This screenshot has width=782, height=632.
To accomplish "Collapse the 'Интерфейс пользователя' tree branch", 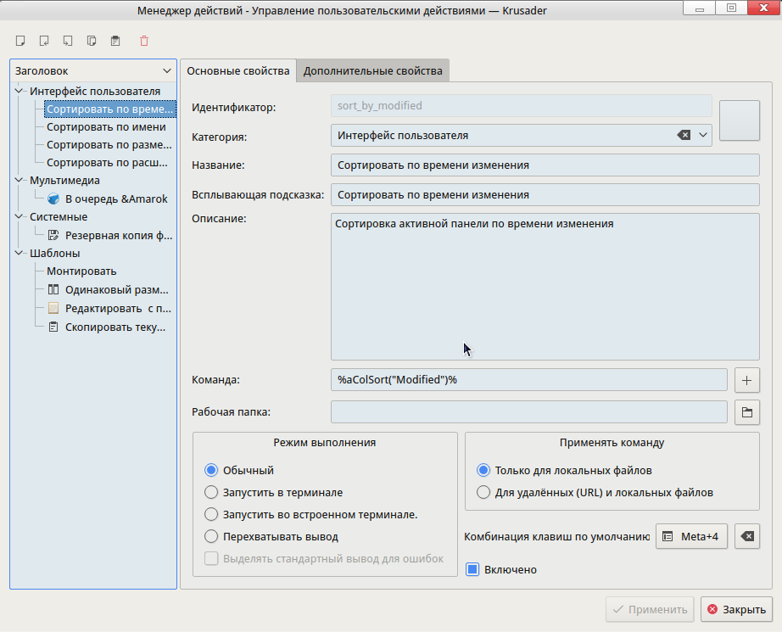I will [x=20, y=91].
